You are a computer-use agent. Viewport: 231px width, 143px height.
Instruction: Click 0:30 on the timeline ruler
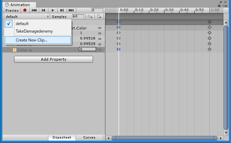click(169, 10)
